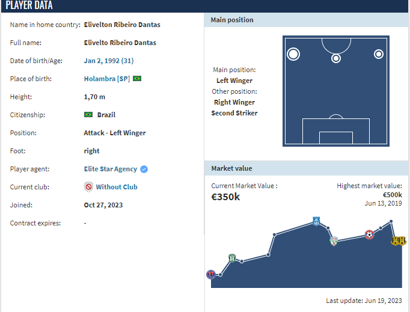Click the Market value section header

coord(231,168)
